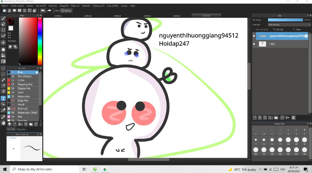The height and width of the screenshot is (173, 312).
Task: Select Watercolor (Wet) brush
Action: point(23,113)
